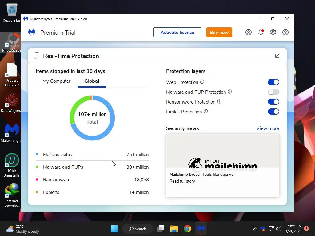Click the Real-Time Protection shield icon

[37, 56]
